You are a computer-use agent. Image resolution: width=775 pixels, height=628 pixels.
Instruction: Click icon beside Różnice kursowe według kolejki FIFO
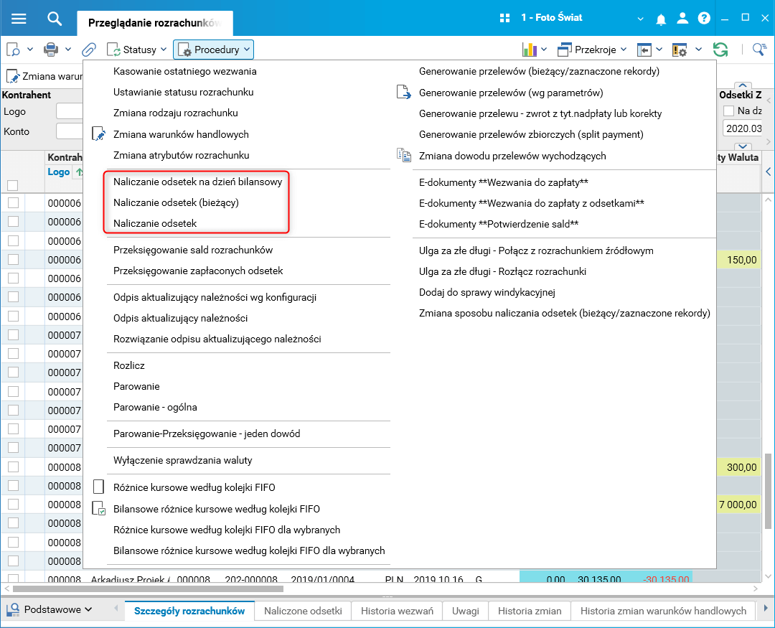coord(99,487)
